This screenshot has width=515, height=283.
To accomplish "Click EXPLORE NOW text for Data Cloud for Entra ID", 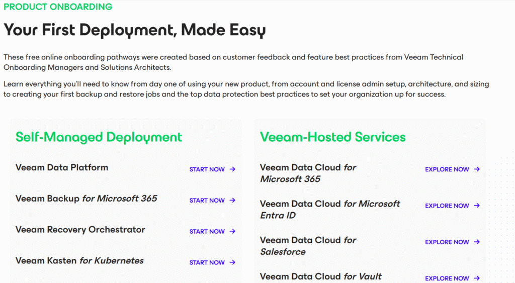I will (x=447, y=206).
